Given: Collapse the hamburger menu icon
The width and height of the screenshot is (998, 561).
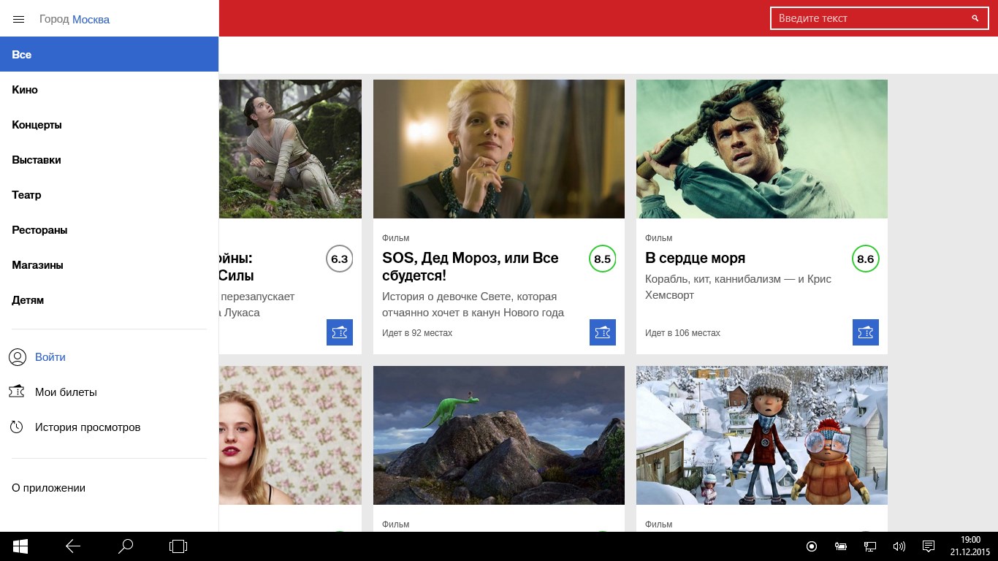Looking at the screenshot, I should pos(19,19).
